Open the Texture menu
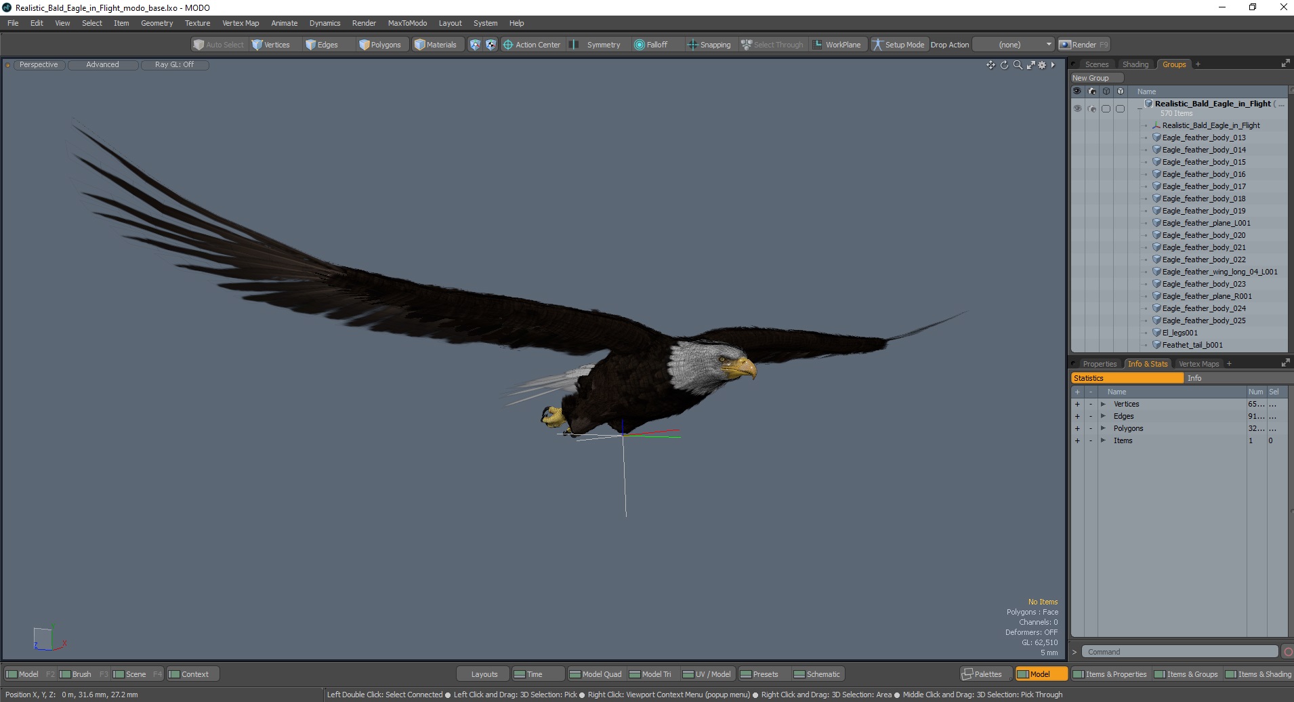Viewport: 1294px width, 702px height. coord(197,23)
